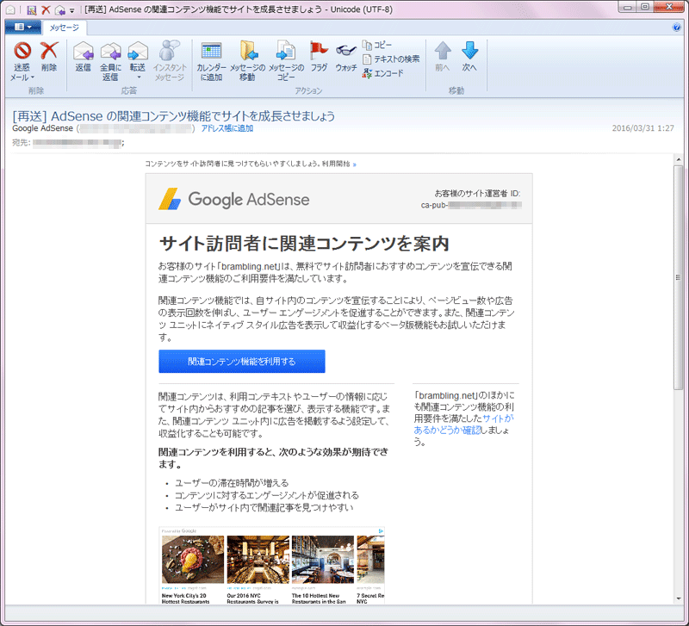Viewport: 689px width, 626px height.
Task: Open quick access toolbar customize arrow
Action: point(72,10)
